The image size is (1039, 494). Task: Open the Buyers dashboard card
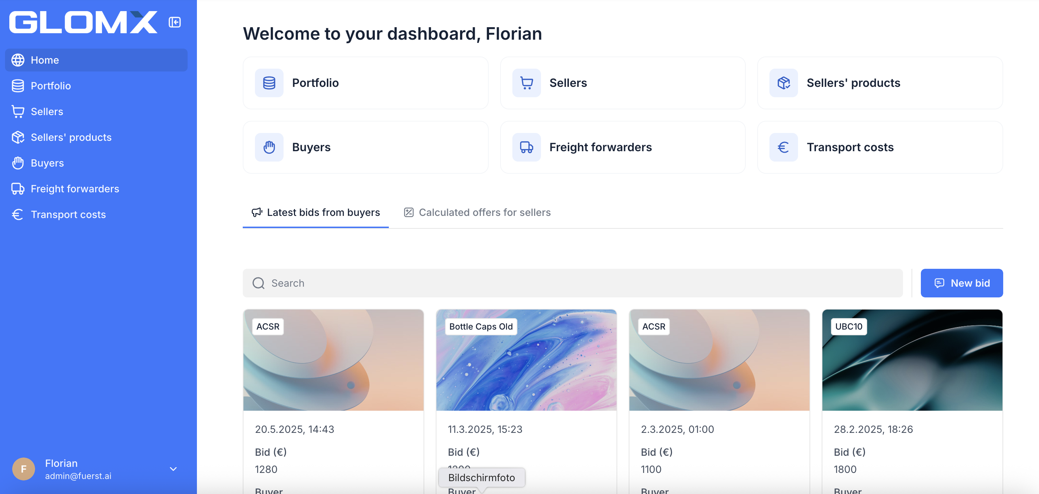(x=366, y=147)
